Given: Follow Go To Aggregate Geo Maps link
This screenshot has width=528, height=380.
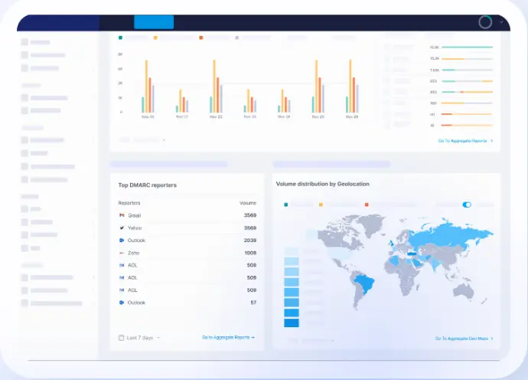Looking at the screenshot, I should pos(464,338).
